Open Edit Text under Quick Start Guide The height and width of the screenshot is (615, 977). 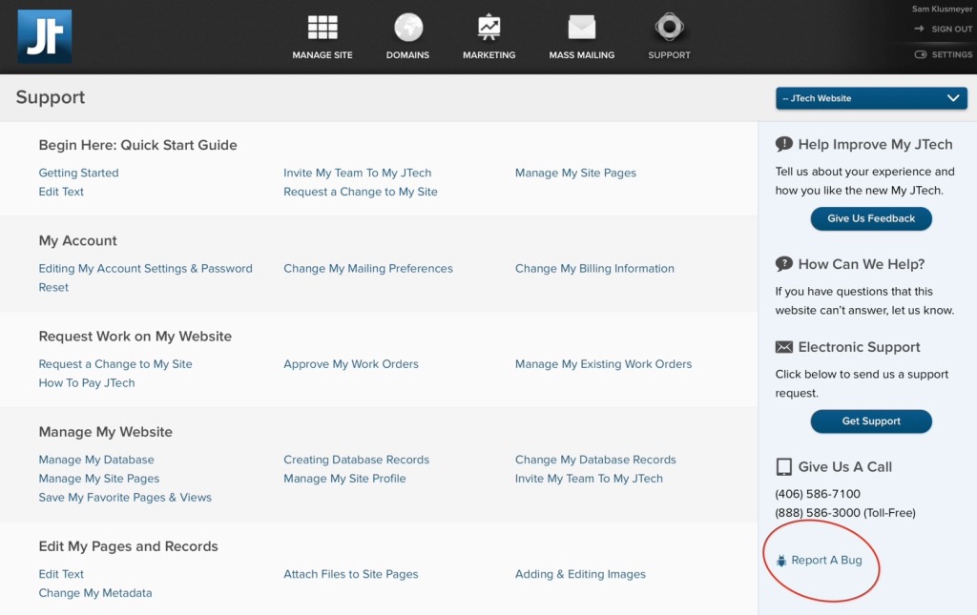coord(61,192)
